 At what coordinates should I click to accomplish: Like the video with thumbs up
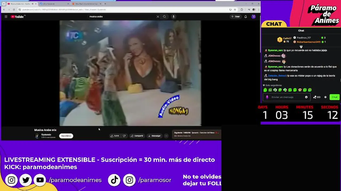[115, 136]
